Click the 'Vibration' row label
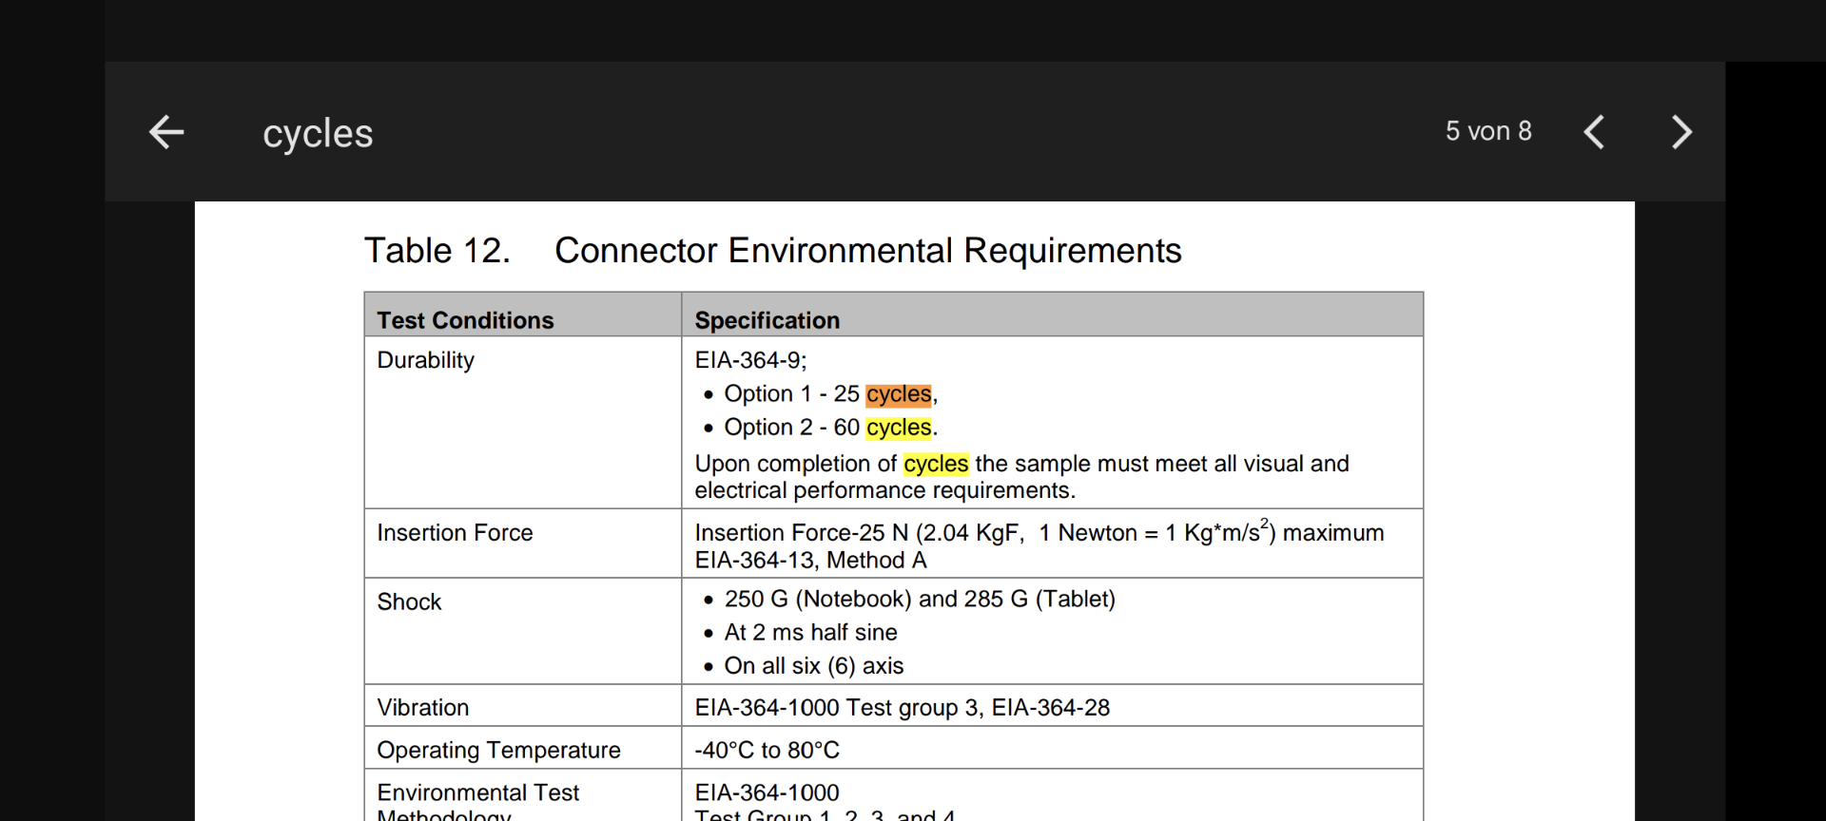Viewport: 1826px width, 821px height. pyautogui.click(x=422, y=708)
